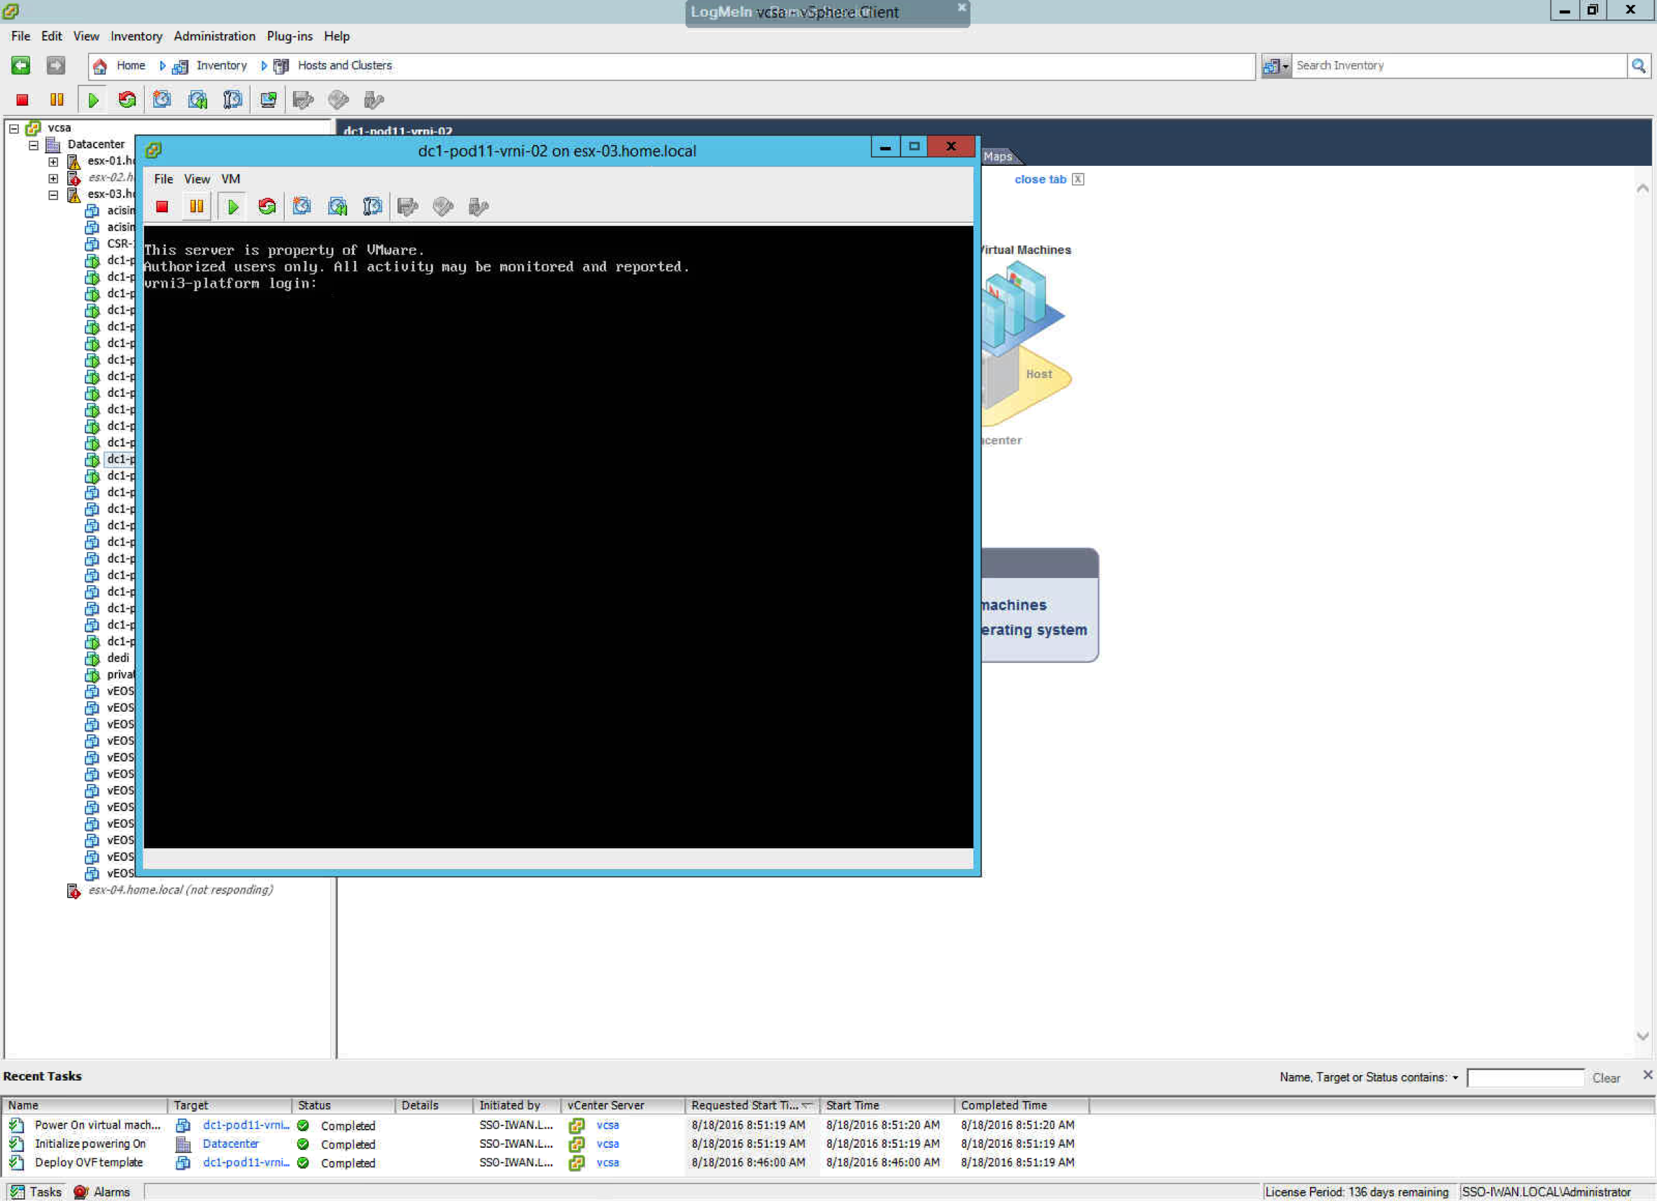Click the red Power Off button in console toolbar
This screenshot has height=1201, width=1657.
(162, 207)
